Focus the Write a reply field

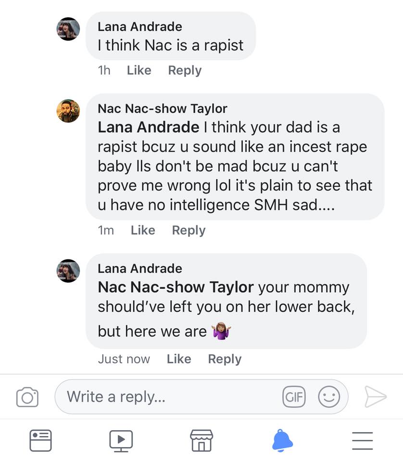[x=168, y=397]
